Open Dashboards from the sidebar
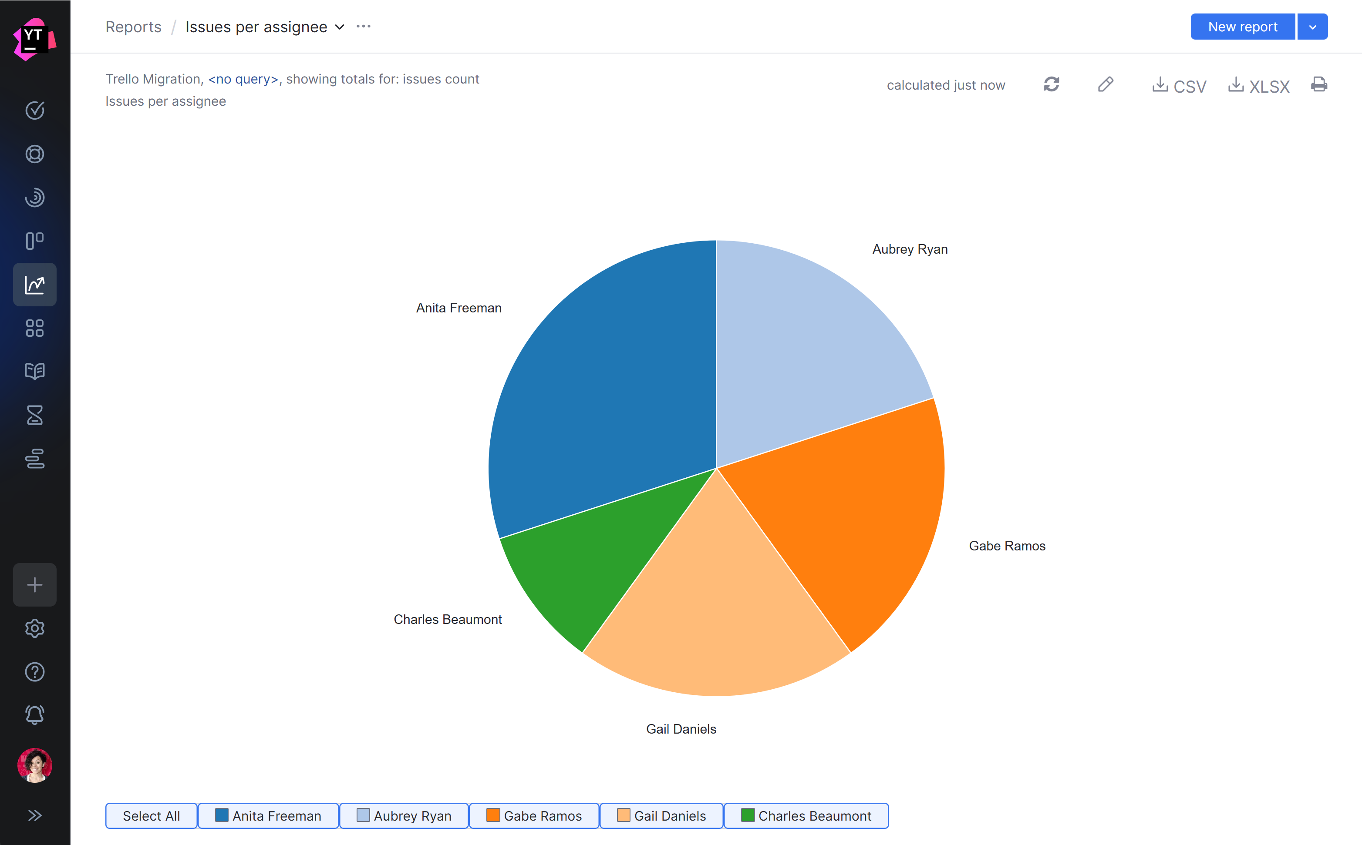The width and height of the screenshot is (1362, 845). [x=35, y=328]
